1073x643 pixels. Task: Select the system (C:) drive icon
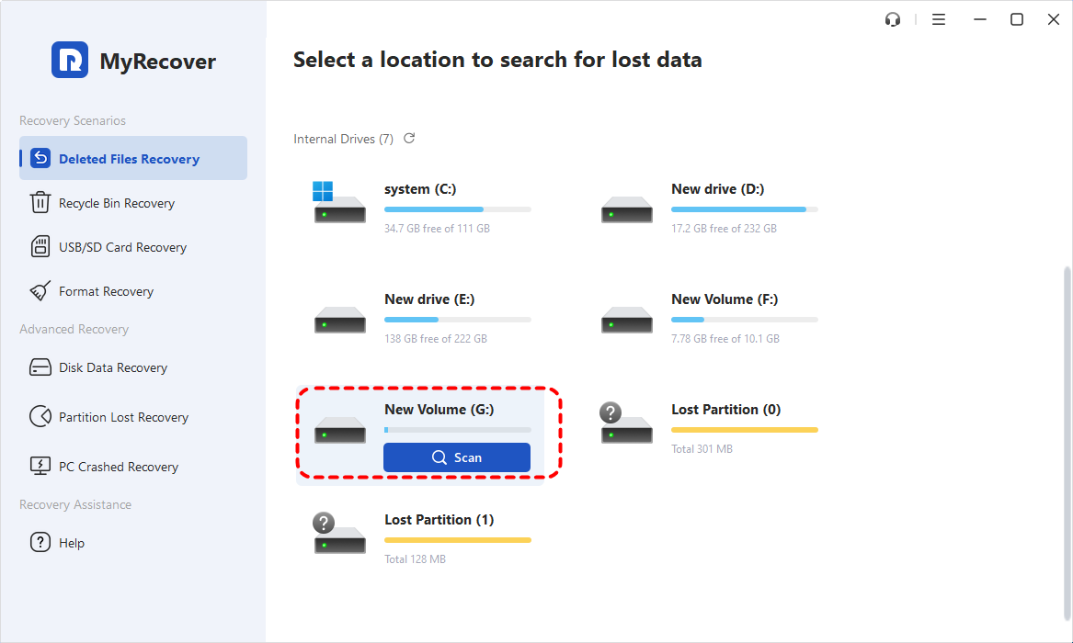point(339,206)
